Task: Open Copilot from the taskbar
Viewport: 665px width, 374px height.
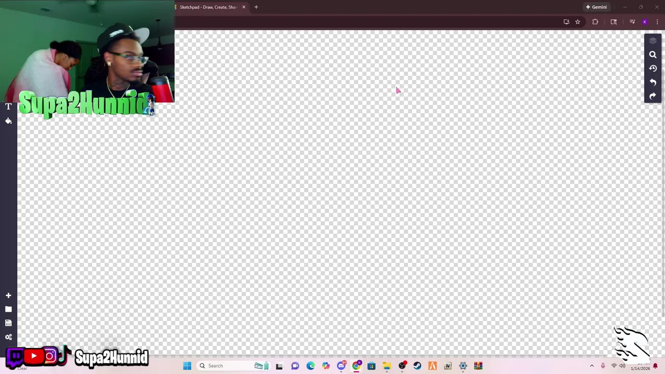Action: point(326,366)
